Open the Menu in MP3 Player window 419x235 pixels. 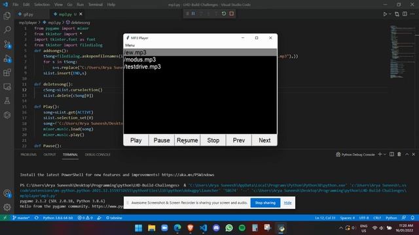click(130, 45)
